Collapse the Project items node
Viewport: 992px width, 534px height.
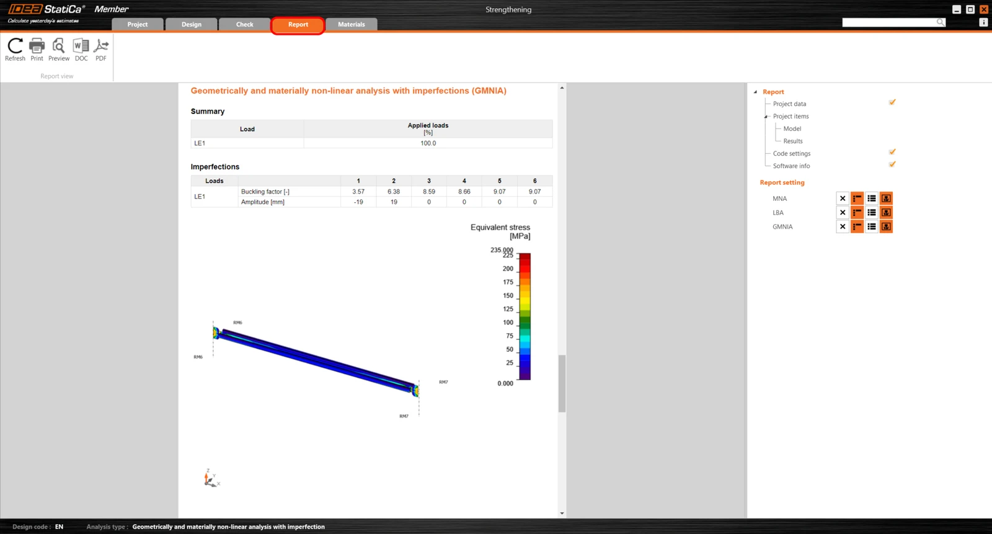click(x=766, y=117)
